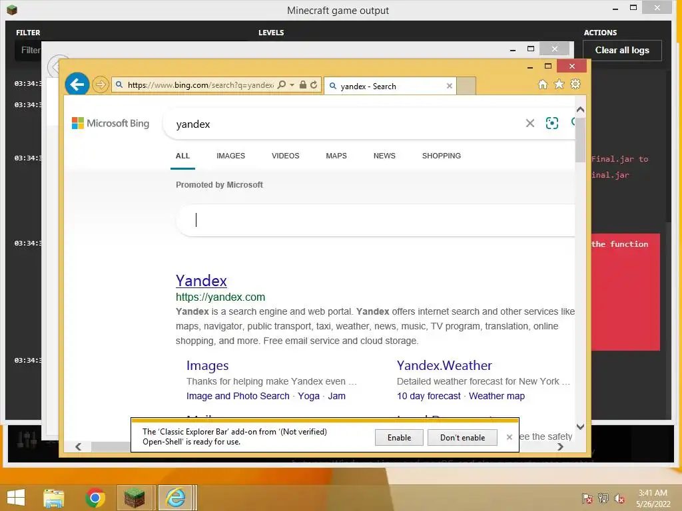
Task: Open the Jam link
Action: (336, 397)
